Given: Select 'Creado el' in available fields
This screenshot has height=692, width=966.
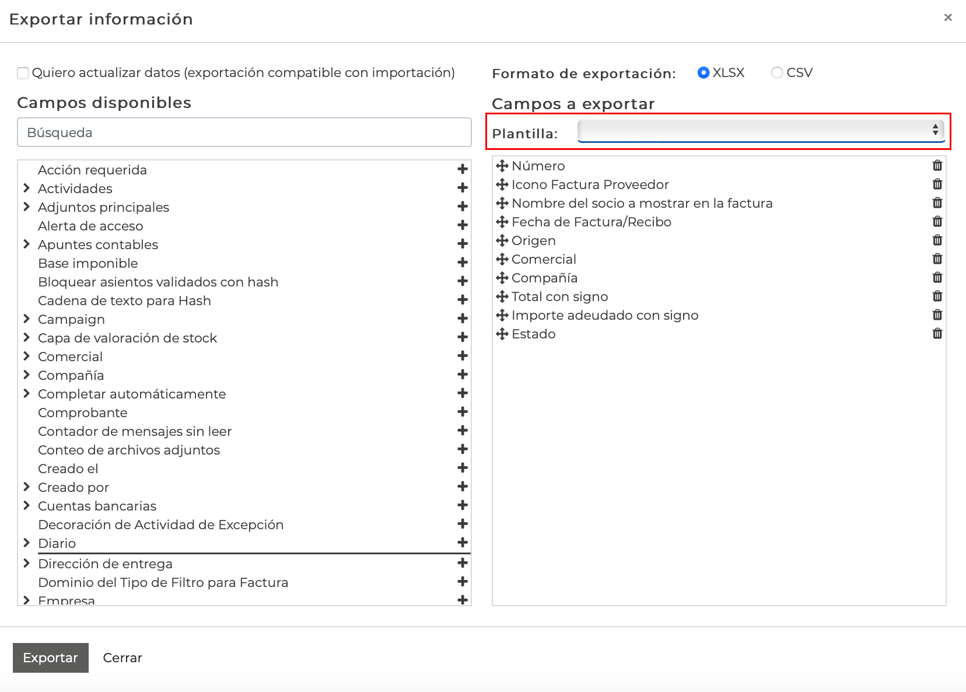Looking at the screenshot, I should pos(68,469).
